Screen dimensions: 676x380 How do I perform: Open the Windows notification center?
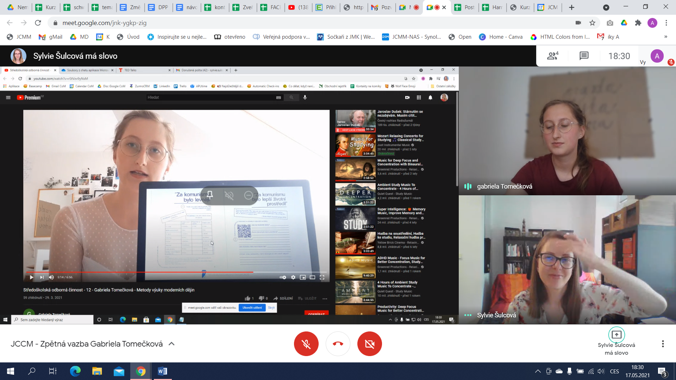click(x=662, y=371)
